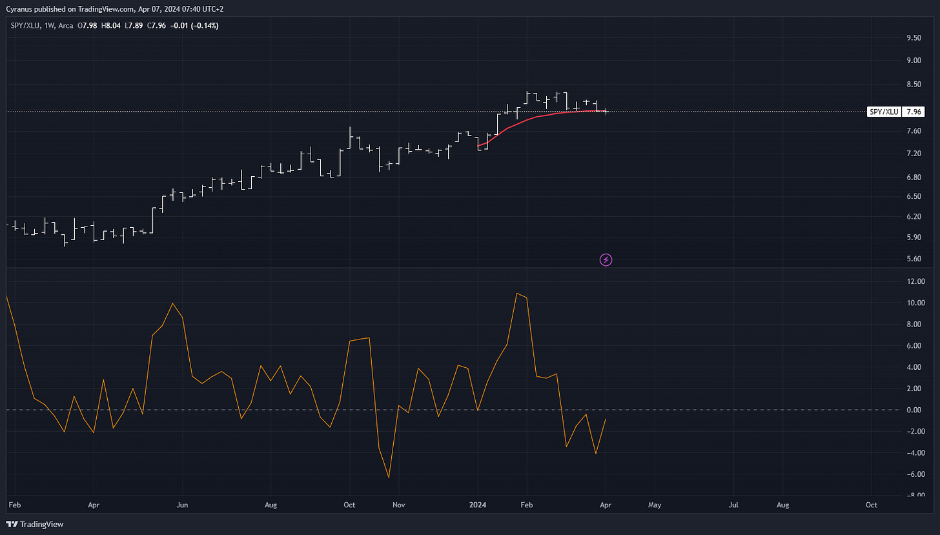Click the 6.00 indicator scale label
940x535 pixels.
(915, 346)
